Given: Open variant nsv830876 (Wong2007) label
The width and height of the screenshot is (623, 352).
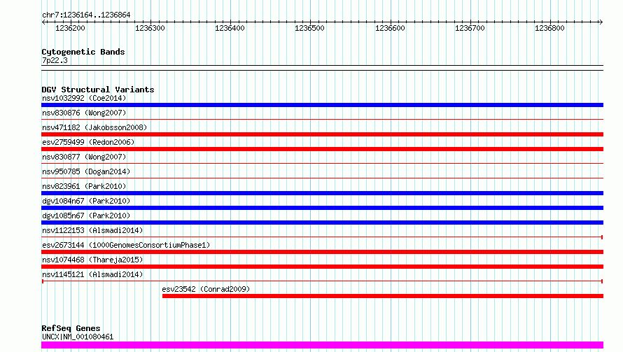Looking at the screenshot, I should tap(84, 113).
